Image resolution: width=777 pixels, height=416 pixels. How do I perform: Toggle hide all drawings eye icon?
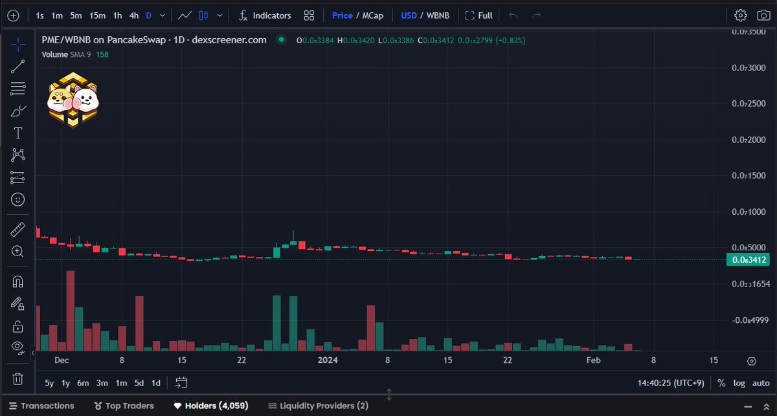(17, 347)
